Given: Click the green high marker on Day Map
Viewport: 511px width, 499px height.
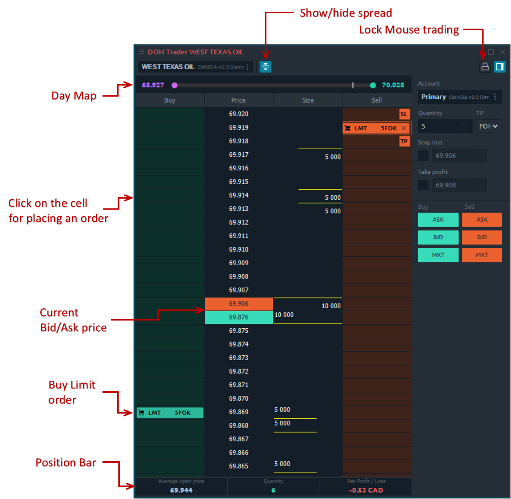Looking at the screenshot, I should tap(373, 85).
